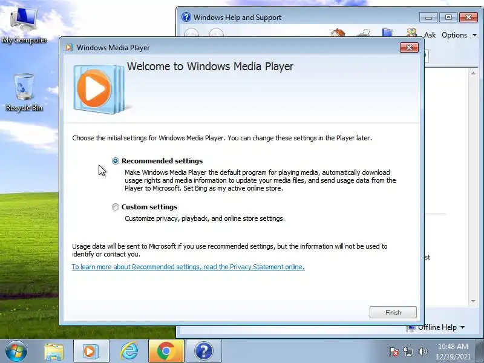Viewport: 484px width, 363px height.
Task: Close the Windows Media Player dialog
Action: (409, 48)
